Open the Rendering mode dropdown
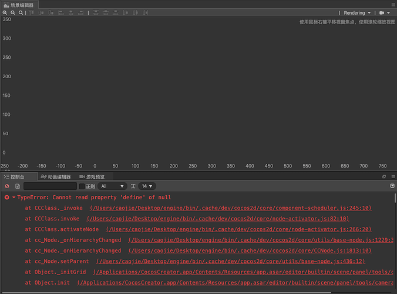The height and width of the screenshot is (294, 397). coord(357,13)
